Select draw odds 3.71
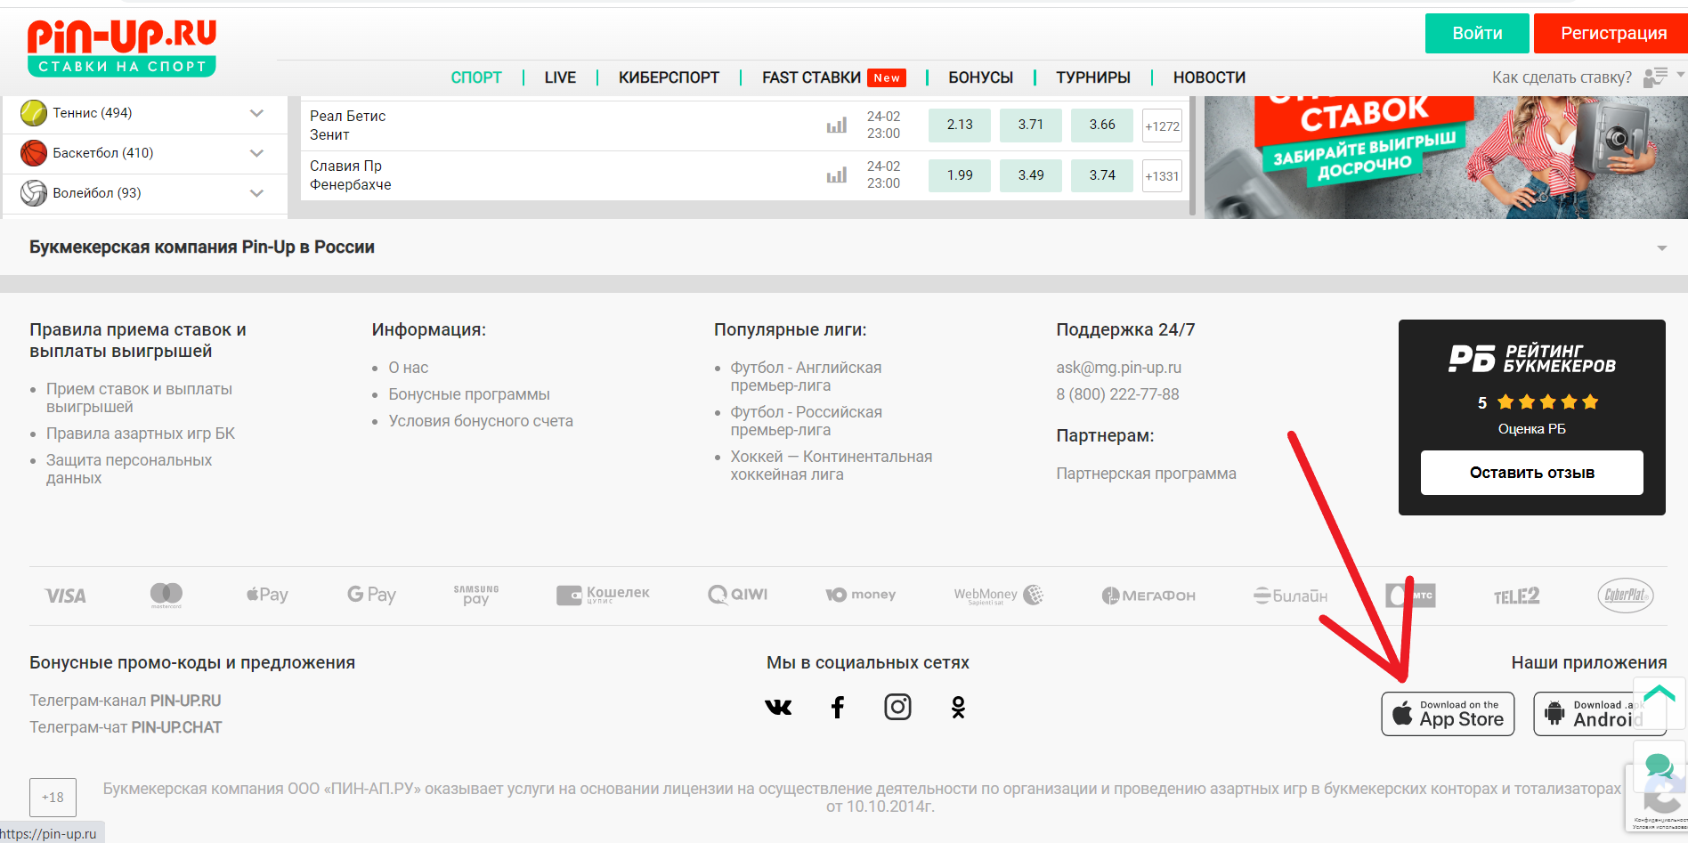Image resolution: width=1688 pixels, height=843 pixels. point(1031,126)
